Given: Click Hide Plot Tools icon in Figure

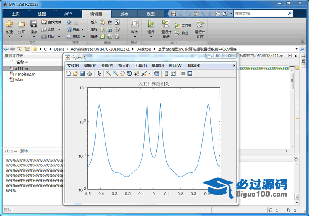Looking at the screenshot, I should coord(183,73).
